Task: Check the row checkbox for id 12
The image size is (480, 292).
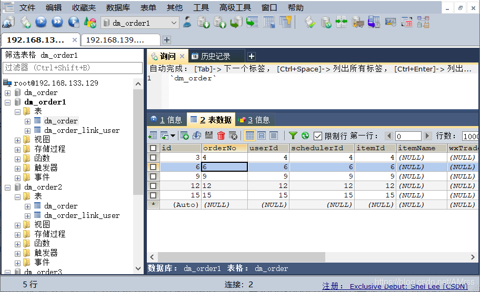Action: (x=153, y=186)
